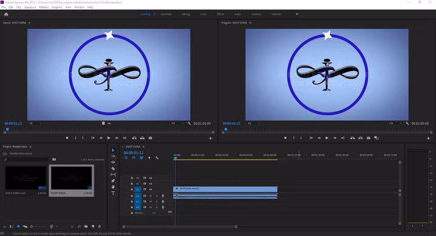Open Project: Wondershare panel menu
Viewport: 436px width, 236px height.
pos(30,147)
